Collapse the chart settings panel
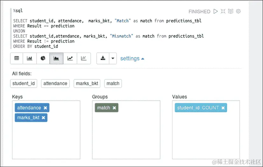Viewport: 263px width, 167px height. click(x=132, y=59)
